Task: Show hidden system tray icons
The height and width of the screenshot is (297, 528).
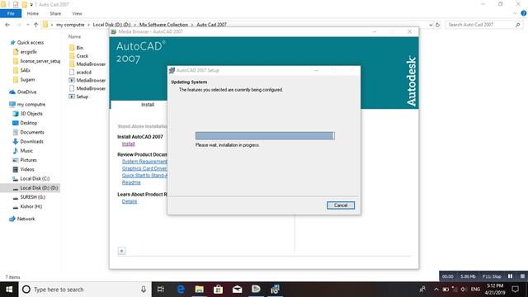Action: point(436,290)
